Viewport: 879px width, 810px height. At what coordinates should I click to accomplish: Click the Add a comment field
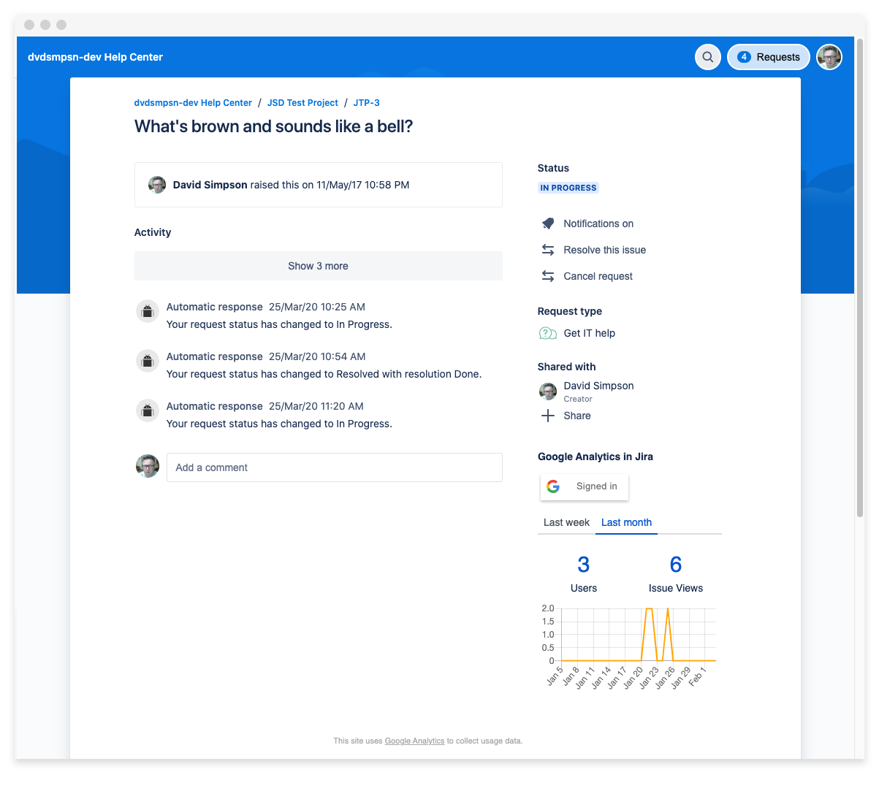point(334,467)
